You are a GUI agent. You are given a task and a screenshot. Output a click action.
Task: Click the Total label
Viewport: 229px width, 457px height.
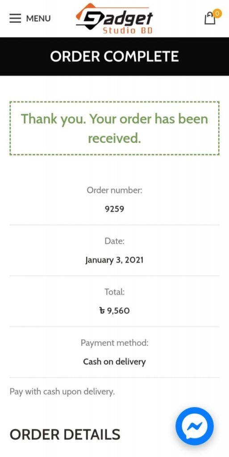click(114, 292)
